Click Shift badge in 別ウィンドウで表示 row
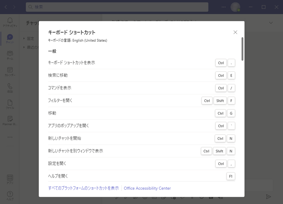The width and height of the screenshot is (283, 204). [x=219, y=151]
